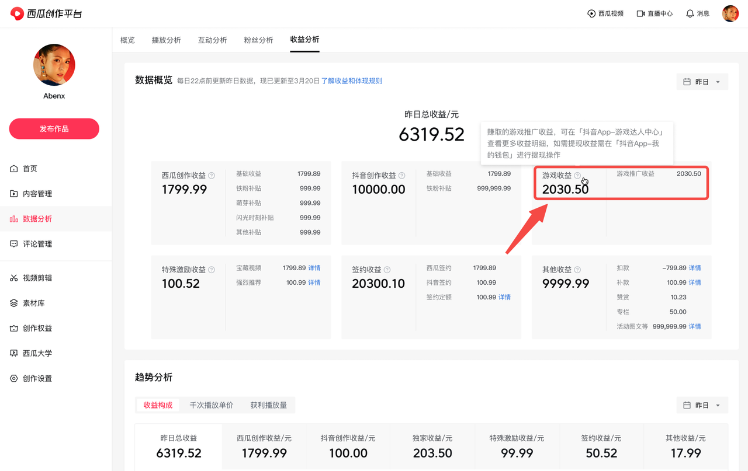Open the 了解收益和体现规则 link
Image resolution: width=748 pixels, height=471 pixels.
click(352, 81)
